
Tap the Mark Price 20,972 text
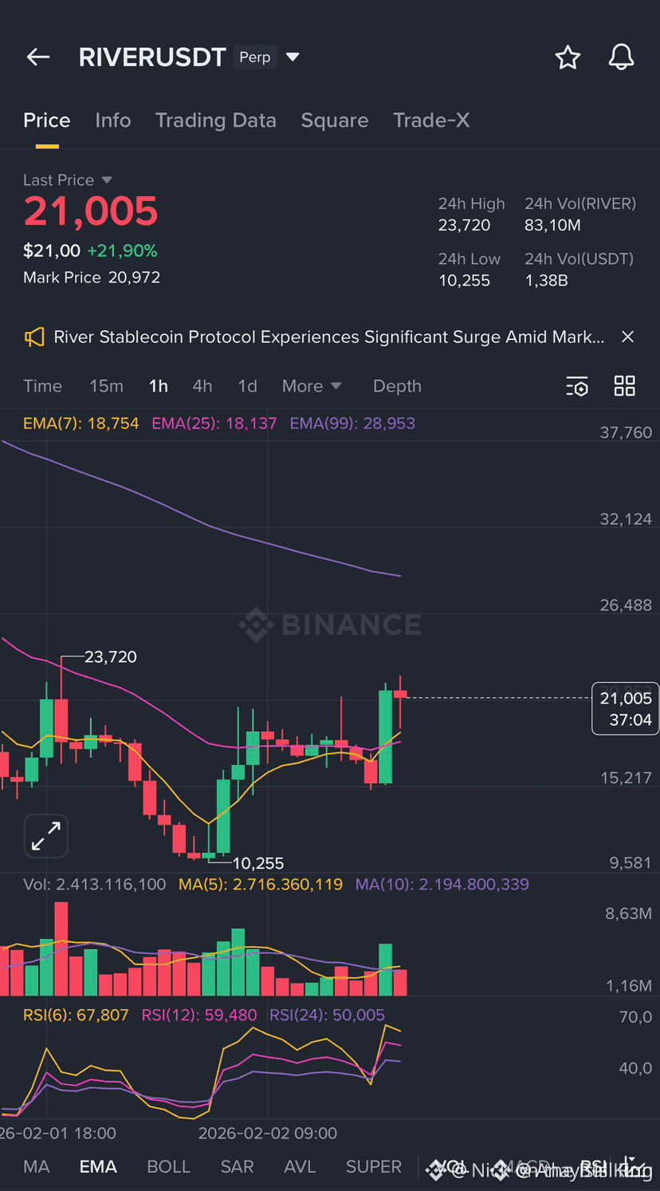coord(92,278)
